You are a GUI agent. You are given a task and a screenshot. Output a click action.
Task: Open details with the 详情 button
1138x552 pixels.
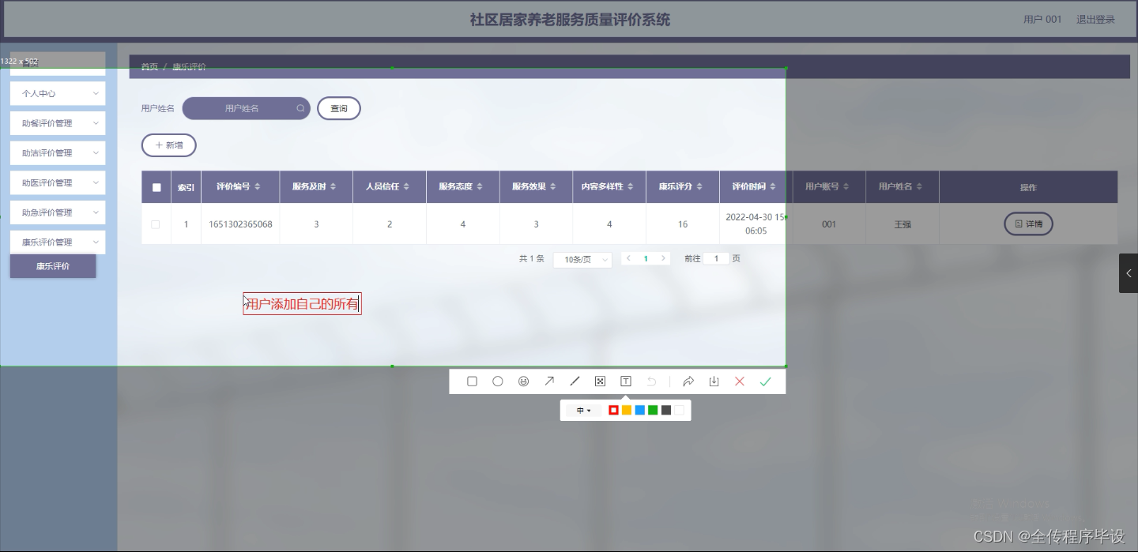coord(1028,223)
